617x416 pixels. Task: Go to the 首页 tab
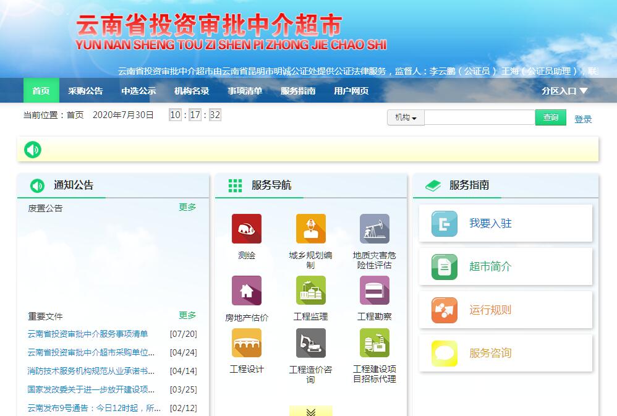[41, 90]
